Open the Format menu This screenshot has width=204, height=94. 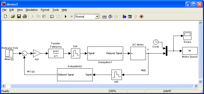(x=45, y=10)
